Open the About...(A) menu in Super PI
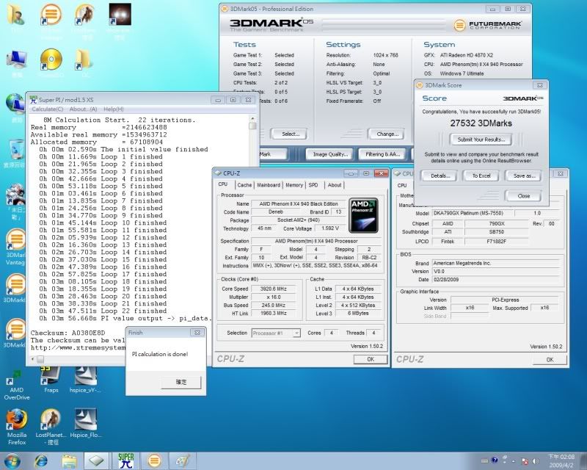 click(x=83, y=109)
